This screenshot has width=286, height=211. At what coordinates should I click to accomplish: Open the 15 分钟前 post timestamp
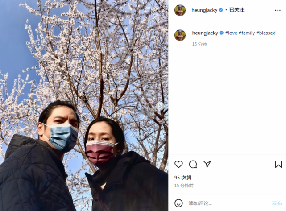click(184, 186)
